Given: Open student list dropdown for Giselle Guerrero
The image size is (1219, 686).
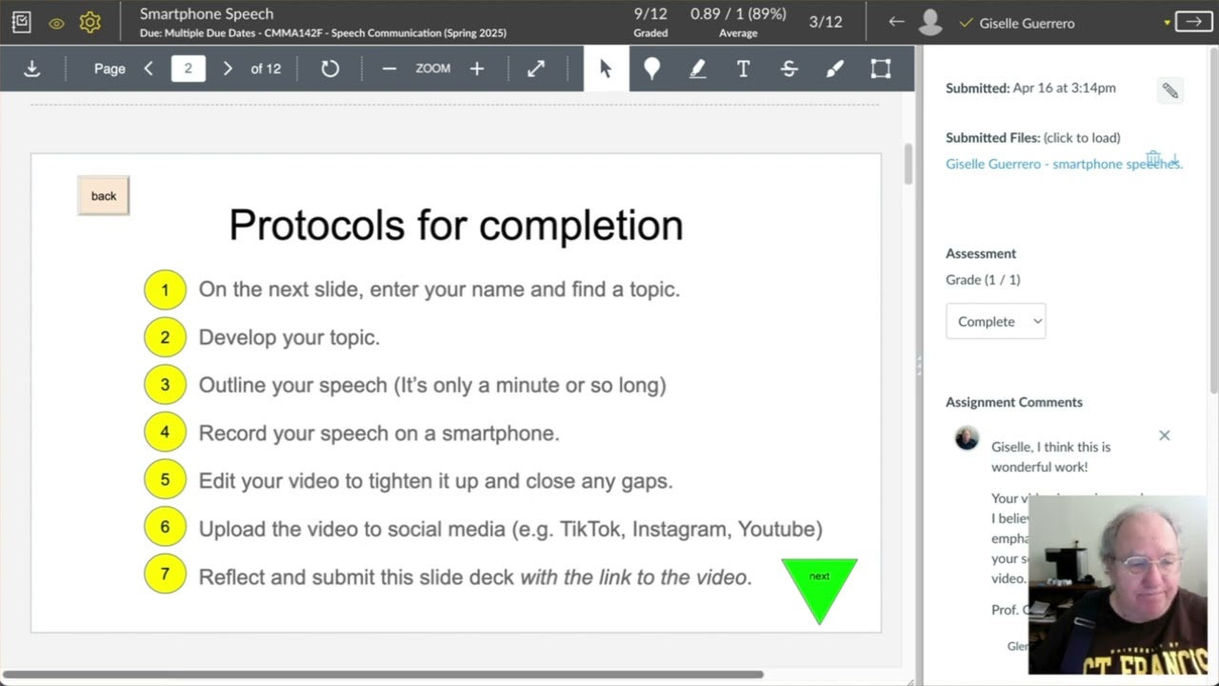Looking at the screenshot, I should click(1168, 23).
